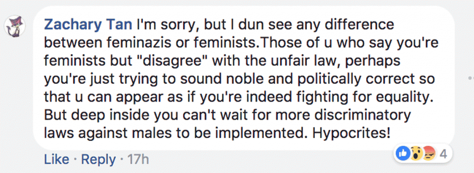Reply to Zachary Tan's comment
Image resolution: width=474 pixels, height=173 pixels.
(98, 160)
